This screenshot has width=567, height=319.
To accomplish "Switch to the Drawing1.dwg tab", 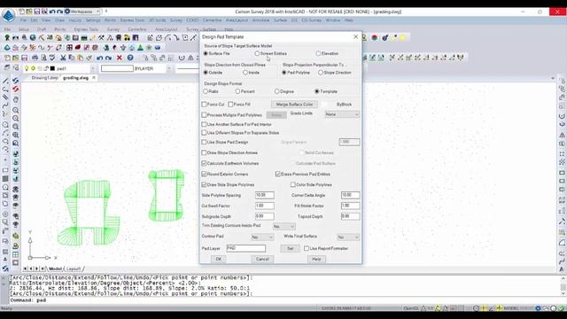I will [44, 78].
